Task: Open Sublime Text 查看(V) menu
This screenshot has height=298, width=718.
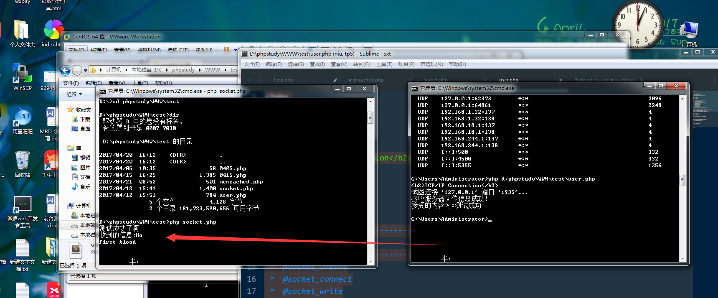Action: pyautogui.click(x=339, y=64)
